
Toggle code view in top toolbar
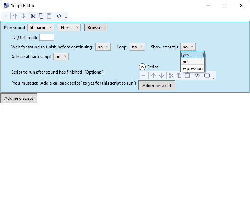point(59,16)
